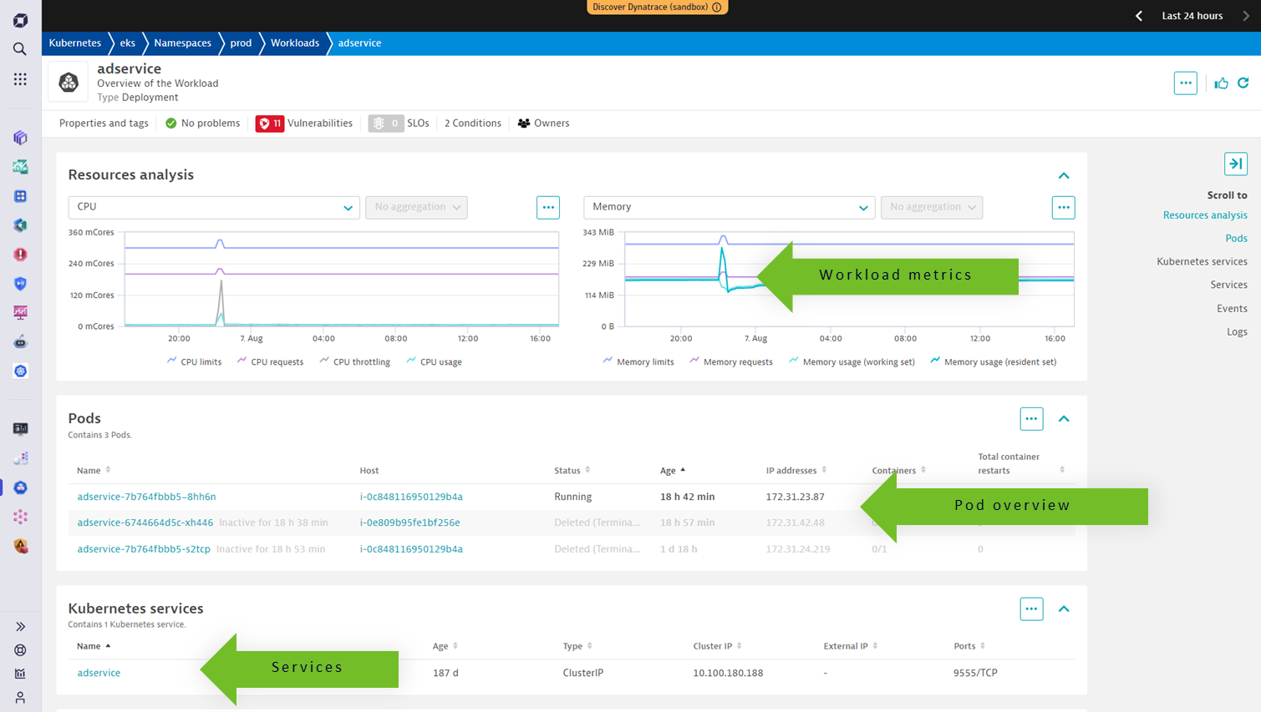Screen dimensions: 1261x712
Task: Go to previous time frame arrow
Action: click(1139, 16)
